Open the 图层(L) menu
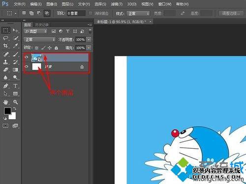This screenshot has height=184, width=246. tap(67, 4)
